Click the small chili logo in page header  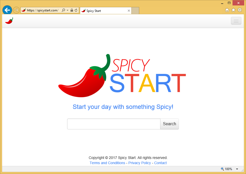click(x=9, y=21)
